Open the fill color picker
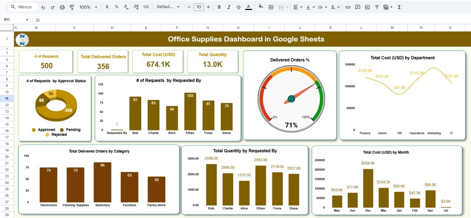This screenshot has height=218, width=471. click(261, 7)
